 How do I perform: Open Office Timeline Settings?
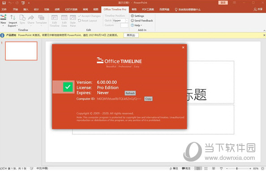(x=137, y=16)
